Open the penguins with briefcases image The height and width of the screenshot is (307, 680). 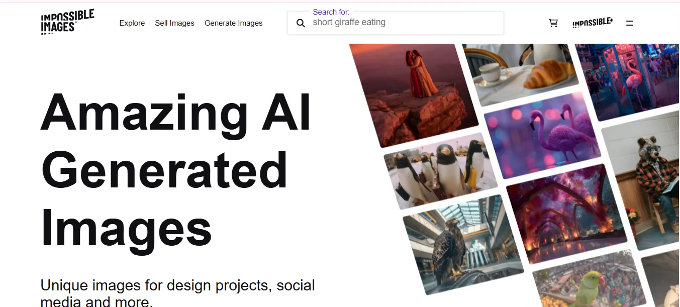(440, 171)
